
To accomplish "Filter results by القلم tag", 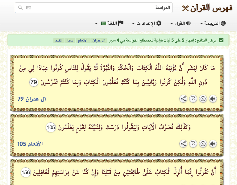I will coord(59,40).
